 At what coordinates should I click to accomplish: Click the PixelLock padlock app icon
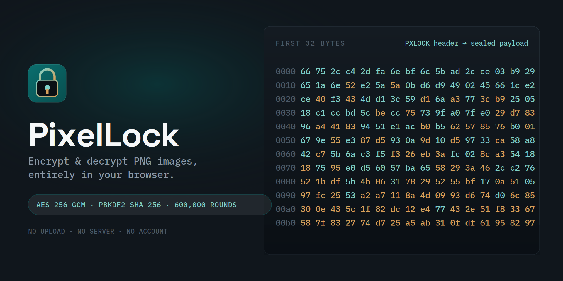click(47, 83)
